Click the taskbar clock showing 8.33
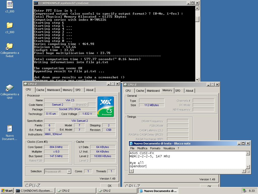This screenshot has height=194, width=258. [252, 191]
